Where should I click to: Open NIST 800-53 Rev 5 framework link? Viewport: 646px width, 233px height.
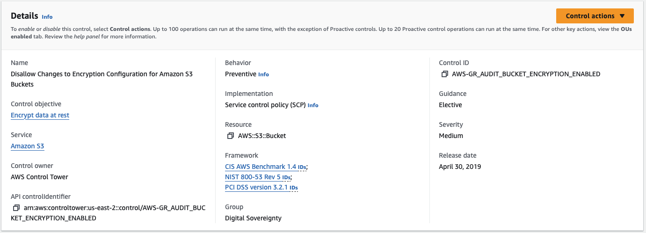(x=256, y=177)
